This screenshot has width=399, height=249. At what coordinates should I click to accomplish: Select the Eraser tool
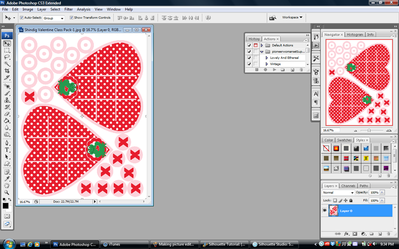(7, 114)
